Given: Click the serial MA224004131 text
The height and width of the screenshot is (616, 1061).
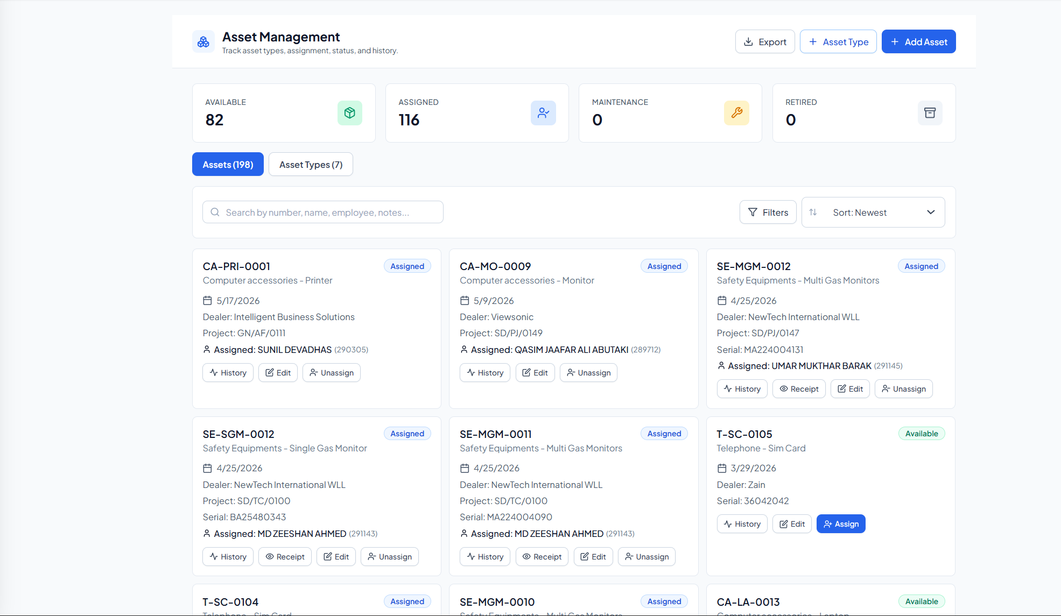Looking at the screenshot, I should [x=760, y=350].
